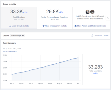Click the second admin profile picture
The width and height of the screenshot is (111, 90).
[92, 12]
